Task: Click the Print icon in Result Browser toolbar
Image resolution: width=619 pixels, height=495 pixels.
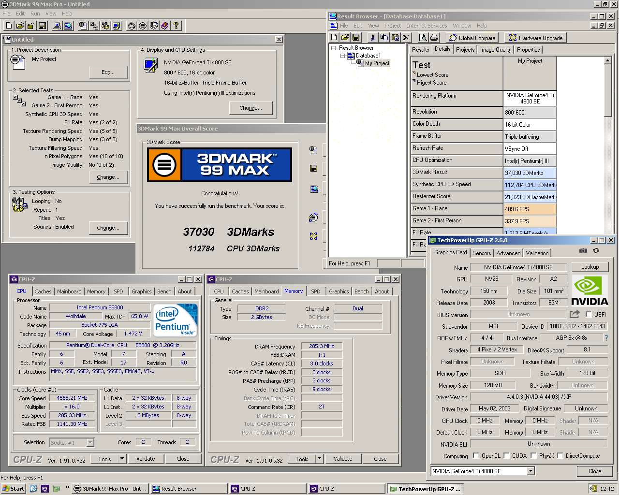Action: tap(434, 37)
